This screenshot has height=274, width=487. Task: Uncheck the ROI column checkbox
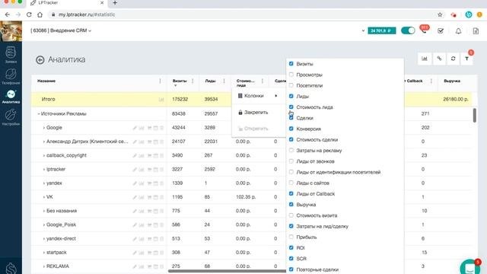pos(291,247)
